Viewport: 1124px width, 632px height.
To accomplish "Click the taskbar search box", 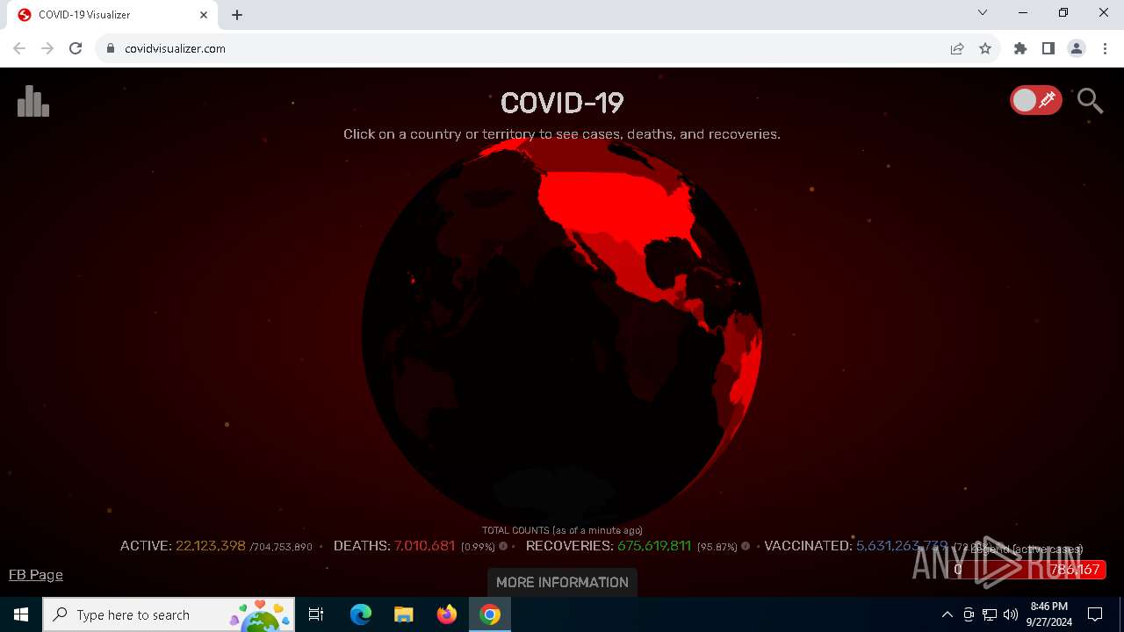I will click(x=169, y=614).
